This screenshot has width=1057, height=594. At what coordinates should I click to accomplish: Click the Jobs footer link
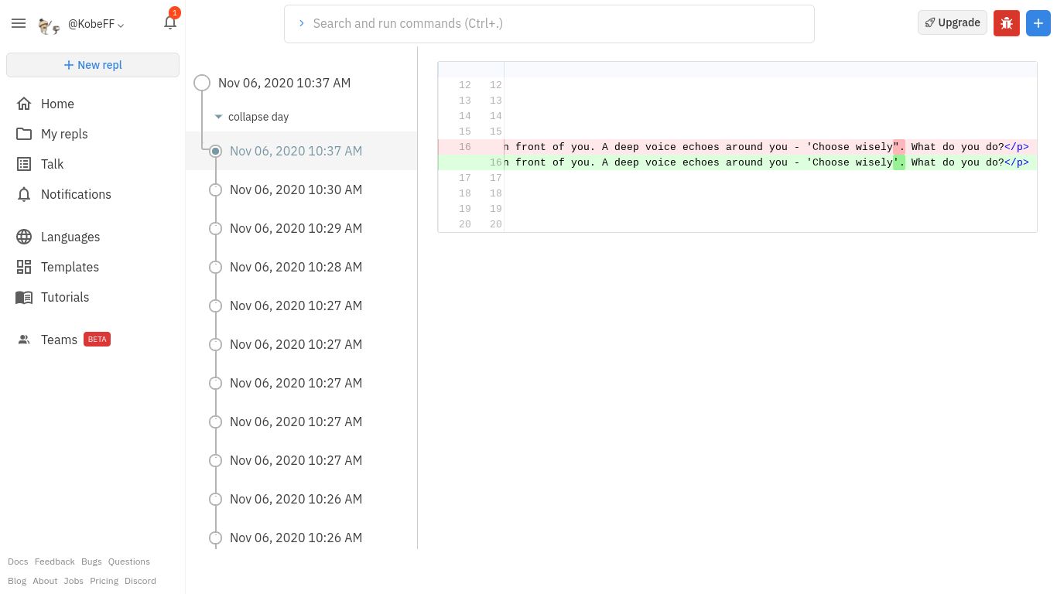(74, 581)
